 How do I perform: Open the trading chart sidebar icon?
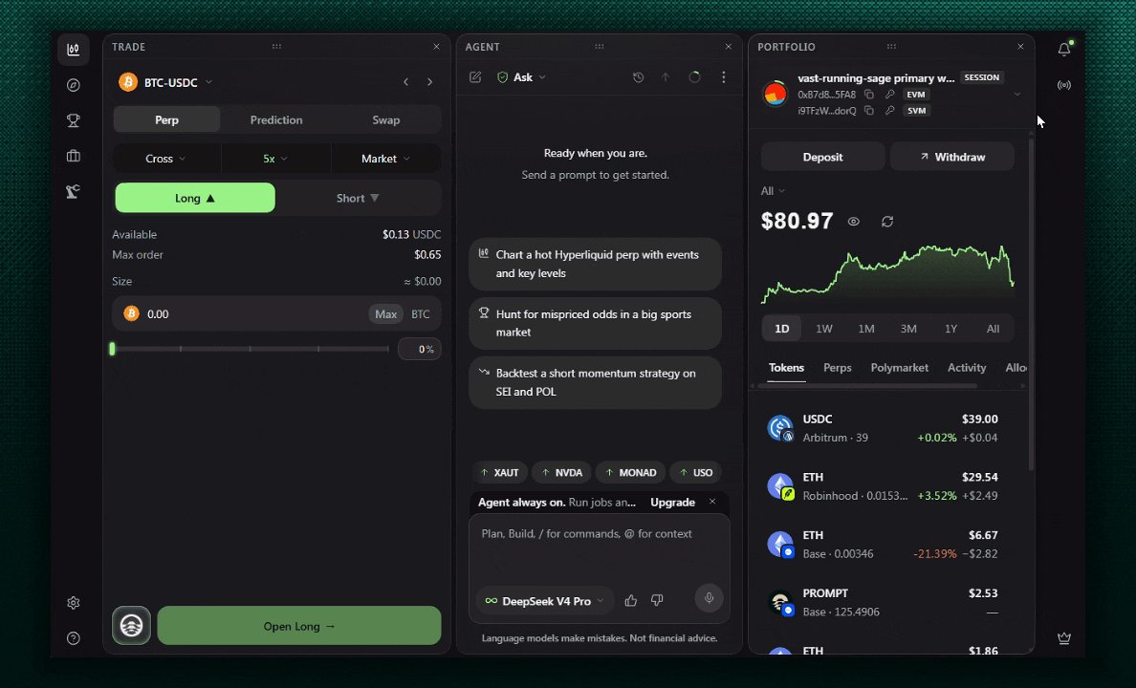click(x=74, y=50)
